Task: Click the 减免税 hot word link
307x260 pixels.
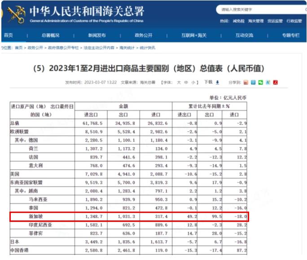Action: (x=238, y=21)
